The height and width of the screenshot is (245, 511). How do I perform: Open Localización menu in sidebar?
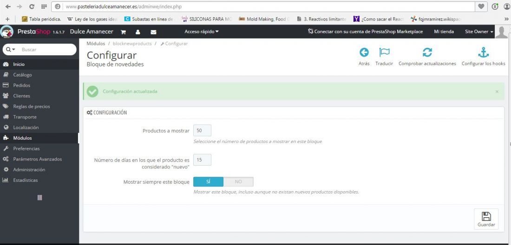point(39,128)
